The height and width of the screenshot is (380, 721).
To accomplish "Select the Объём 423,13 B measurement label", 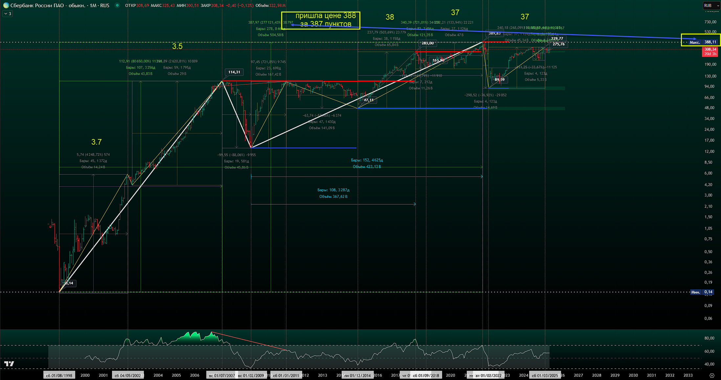I will (367, 167).
